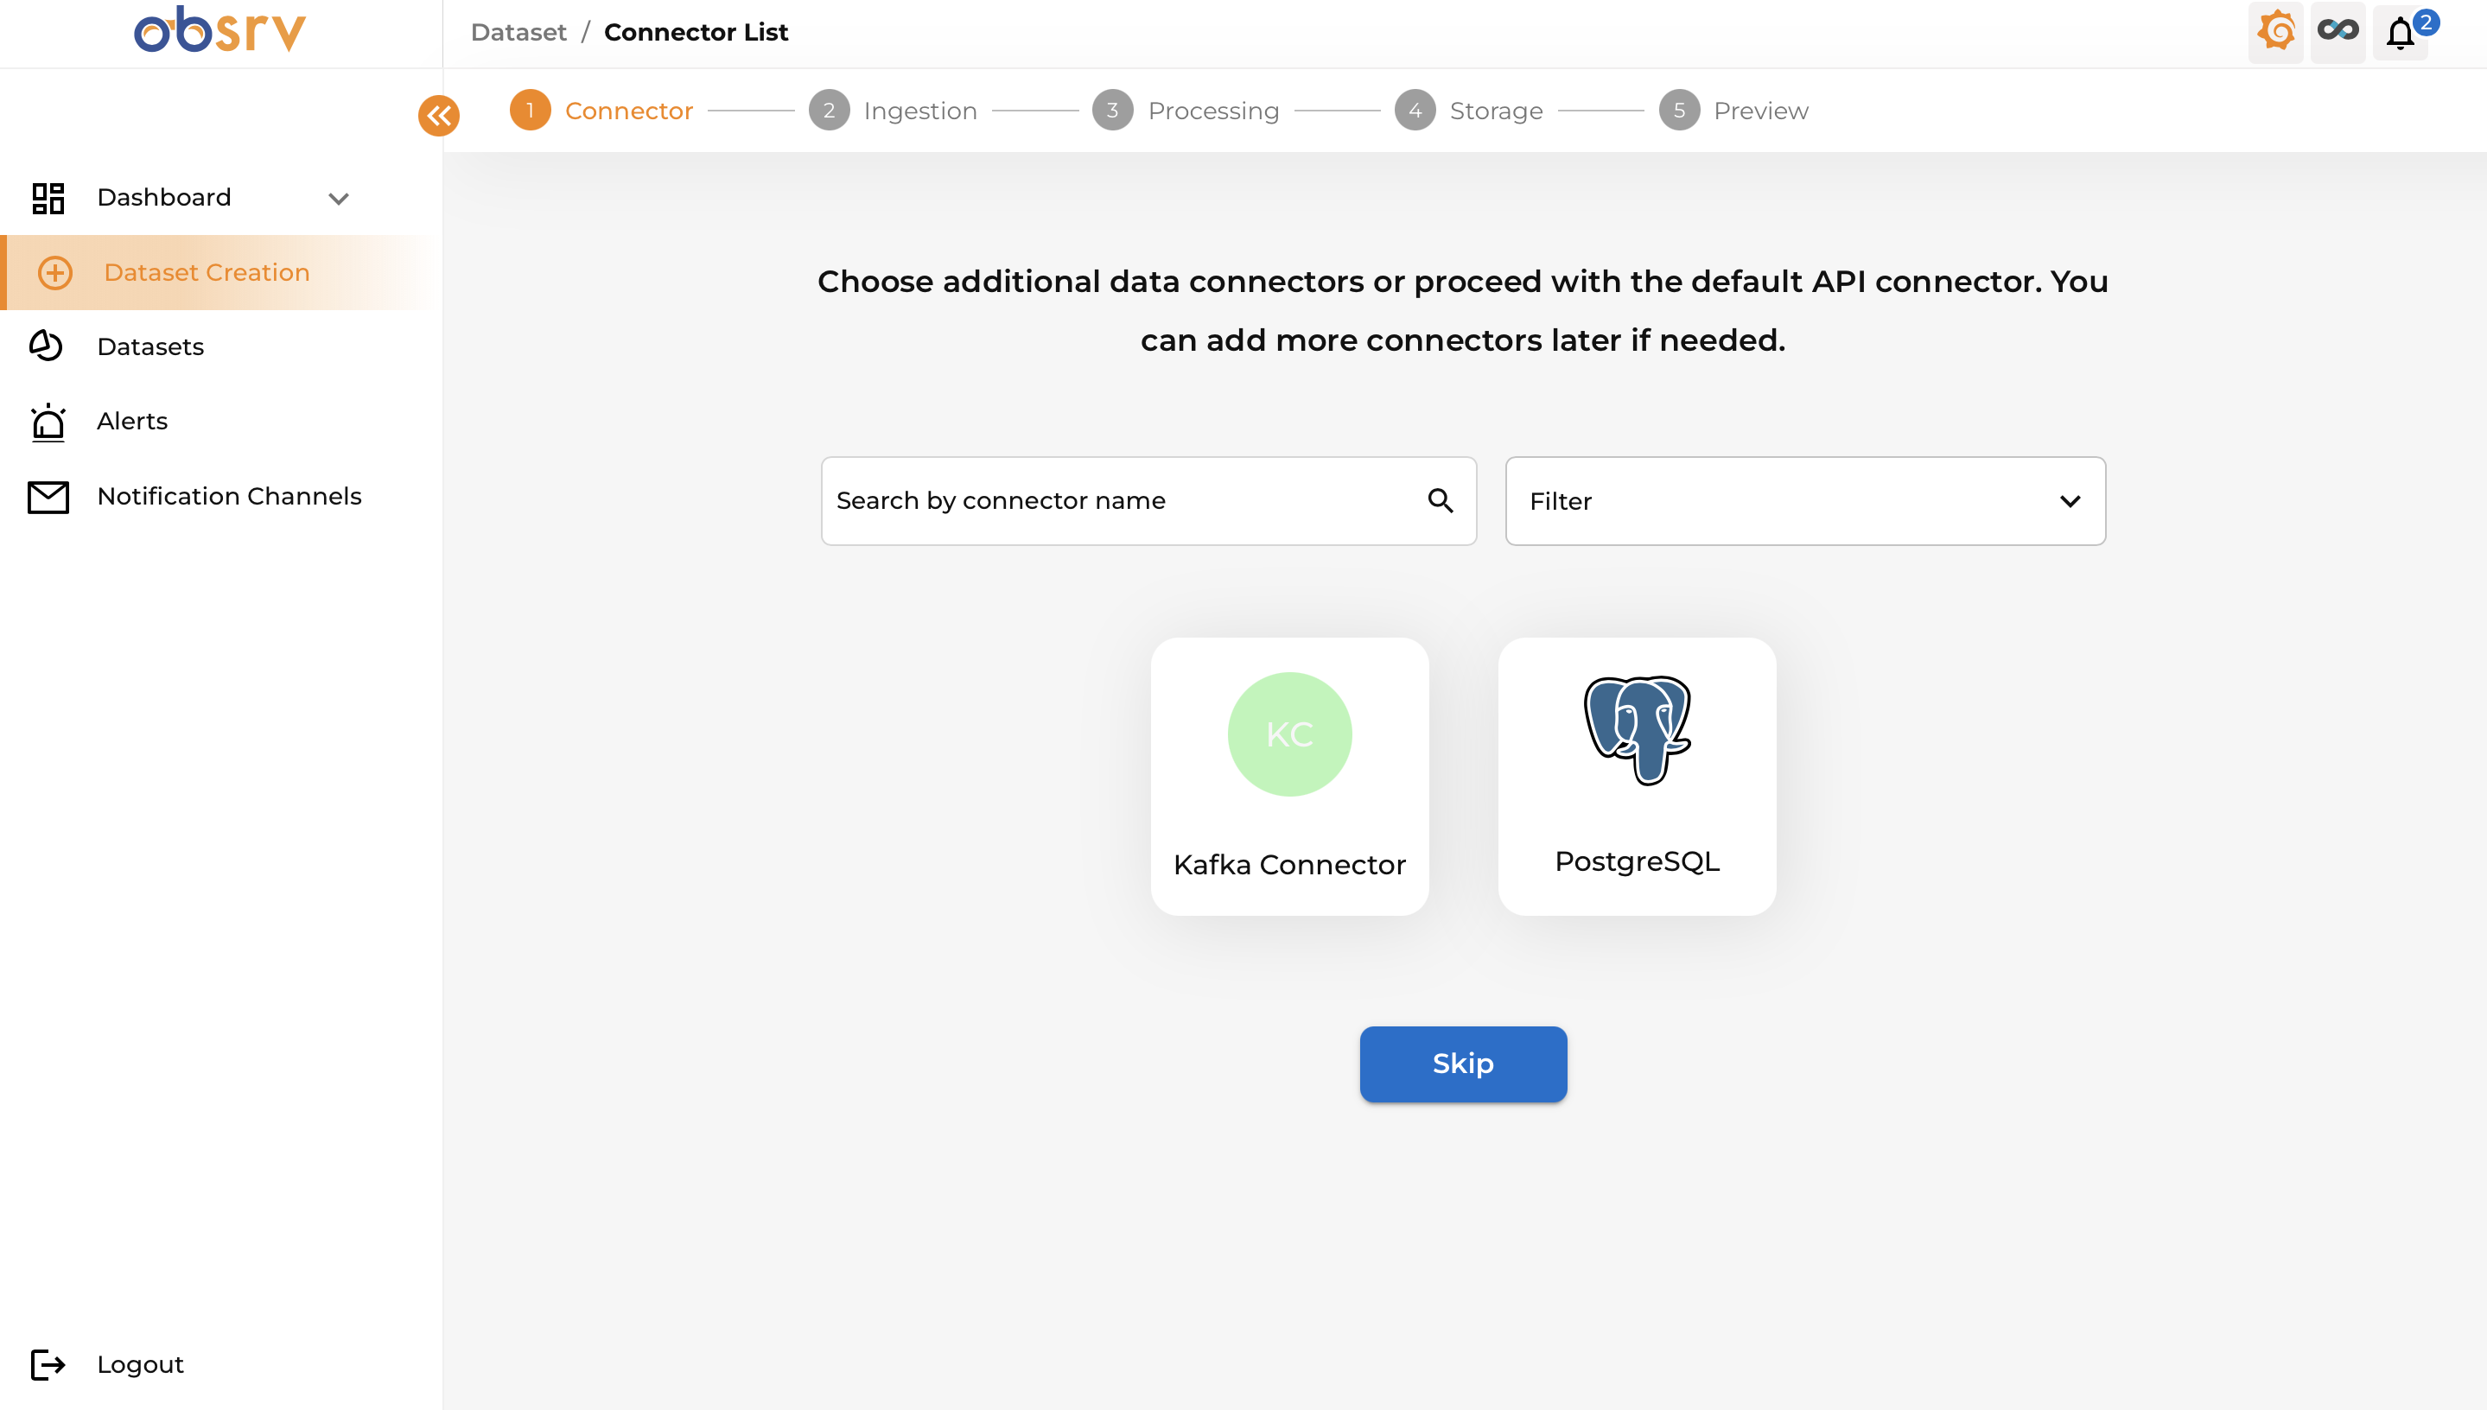Select Dataset Creation in sidebar
2487x1410 pixels.
207,273
